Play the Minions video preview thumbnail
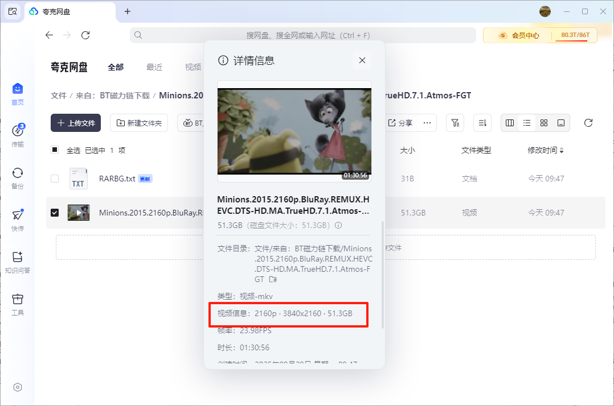 [294, 131]
